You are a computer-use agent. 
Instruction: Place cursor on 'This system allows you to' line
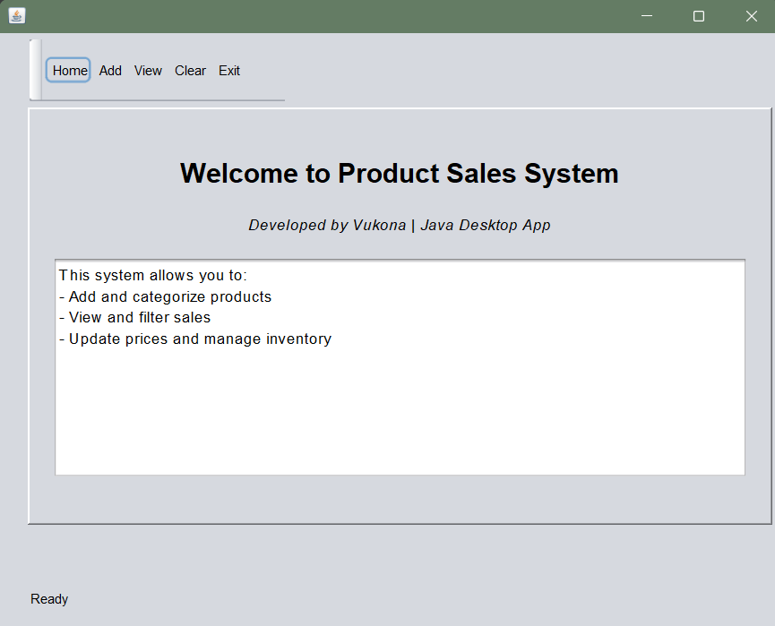coord(152,275)
